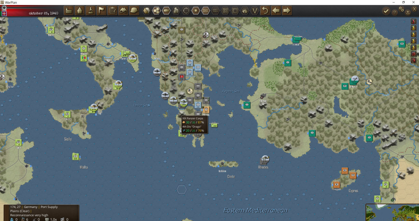Screen dimensions: 419x221
Task: Click the Crete island map label
Action: (x=231, y=176)
